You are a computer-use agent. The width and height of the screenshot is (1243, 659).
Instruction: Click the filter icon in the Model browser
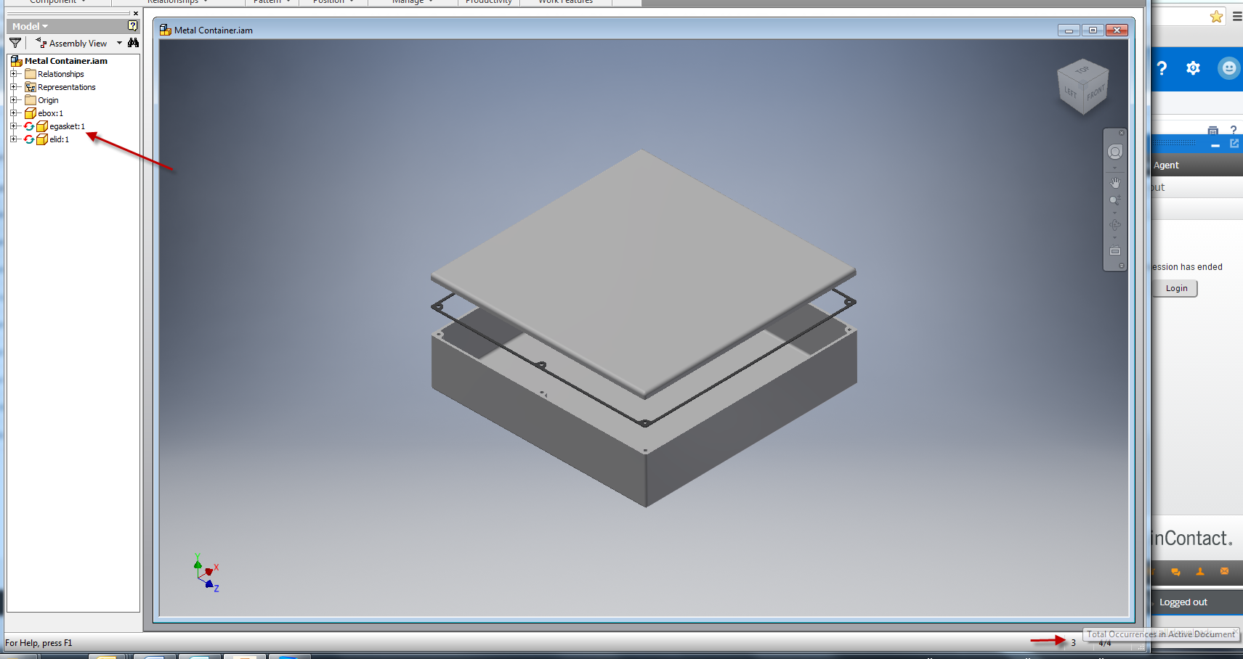(x=15, y=43)
